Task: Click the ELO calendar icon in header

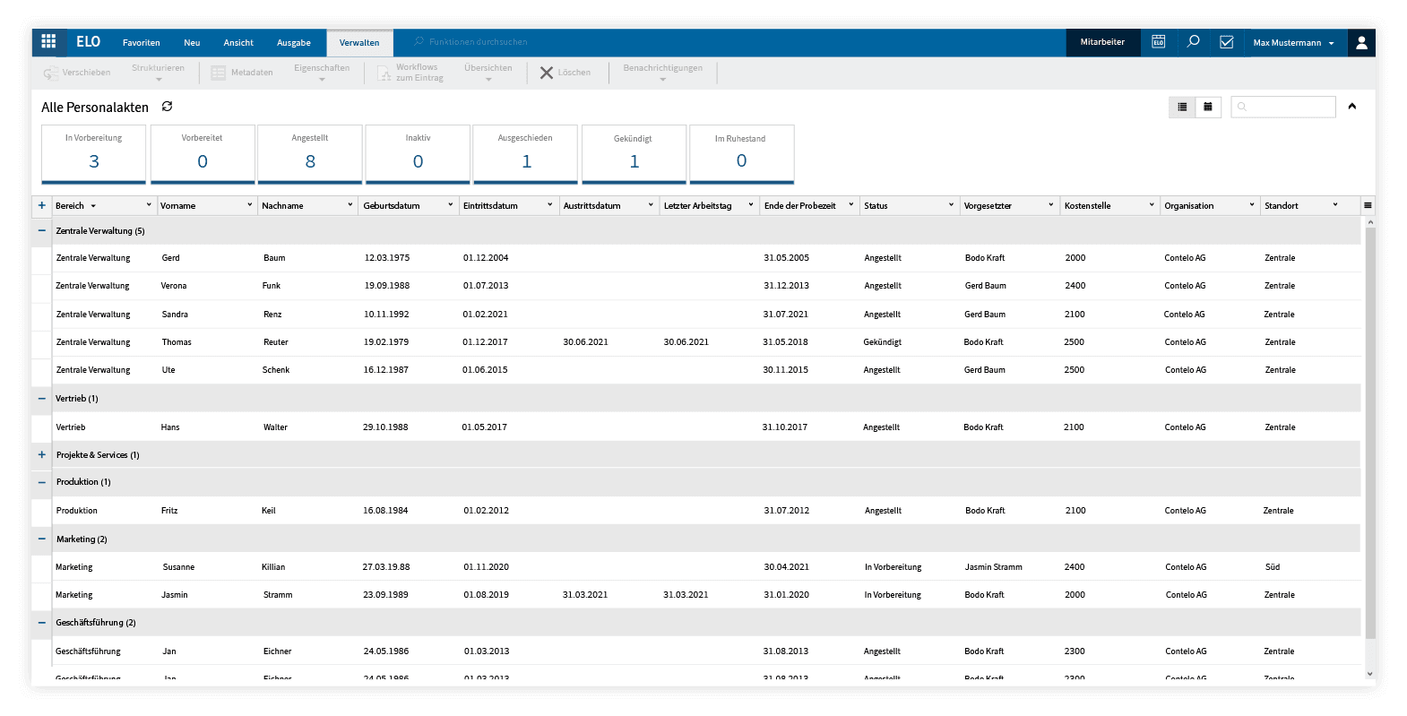Action: (x=1158, y=42)
